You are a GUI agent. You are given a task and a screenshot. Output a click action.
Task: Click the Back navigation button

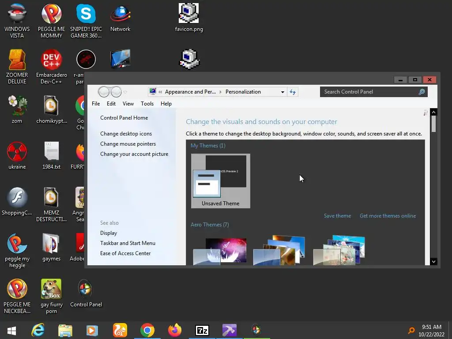pos(104,92)
